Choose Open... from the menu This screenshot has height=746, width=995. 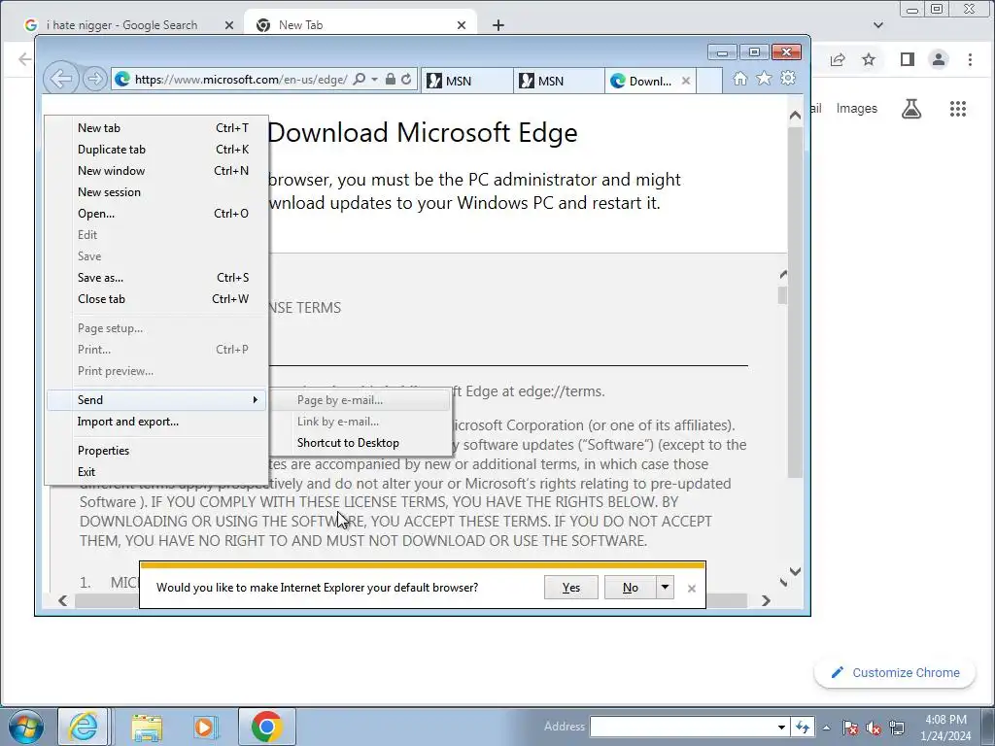156,214
